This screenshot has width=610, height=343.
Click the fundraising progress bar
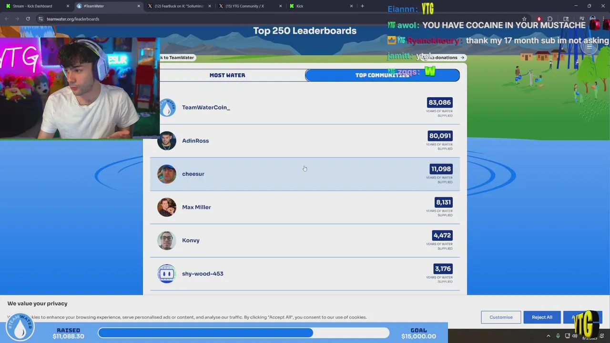click(x=244, y=333)
